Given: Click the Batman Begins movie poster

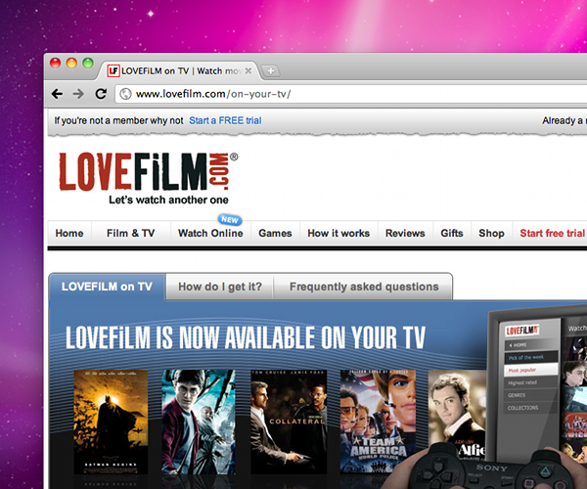Looking at the screenshot, I should click(111, 422).
